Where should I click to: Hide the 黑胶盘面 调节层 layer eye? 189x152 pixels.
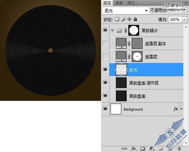[x=105, y=83]
